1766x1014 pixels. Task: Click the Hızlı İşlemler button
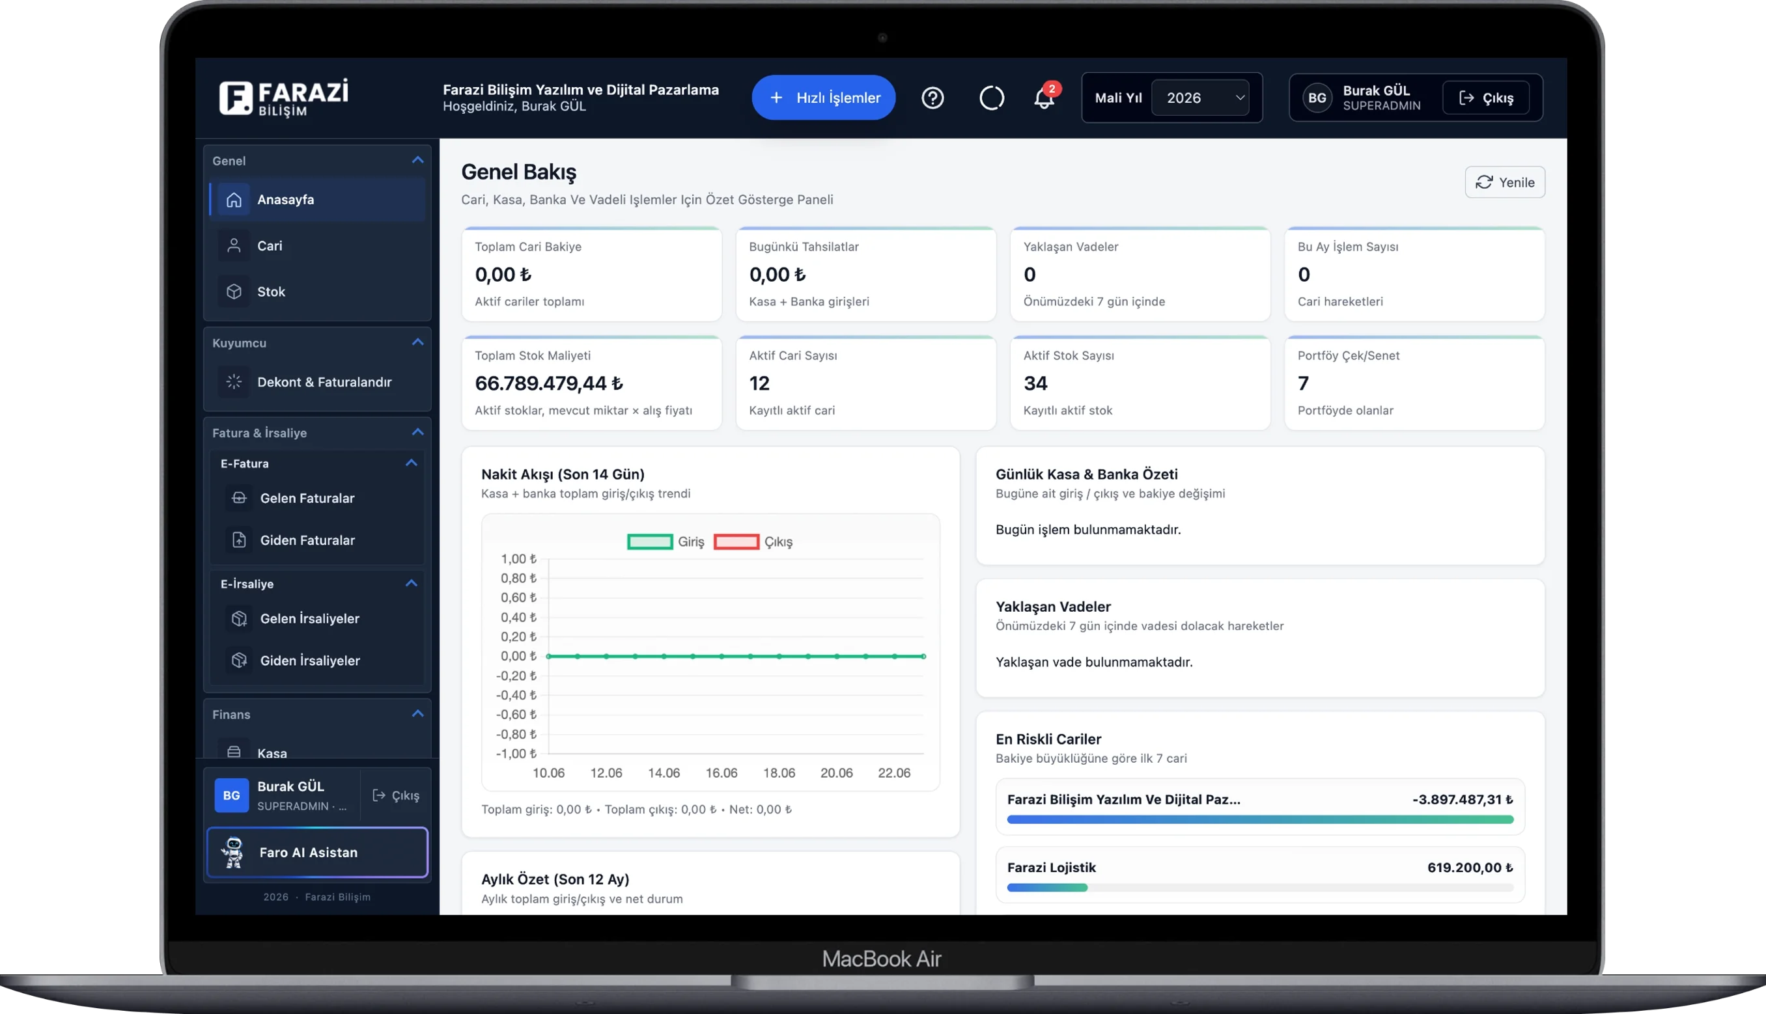click(824, 98)
